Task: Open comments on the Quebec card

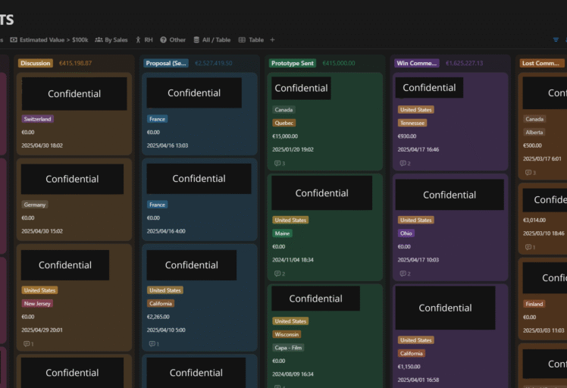Action: coord(279,163)
